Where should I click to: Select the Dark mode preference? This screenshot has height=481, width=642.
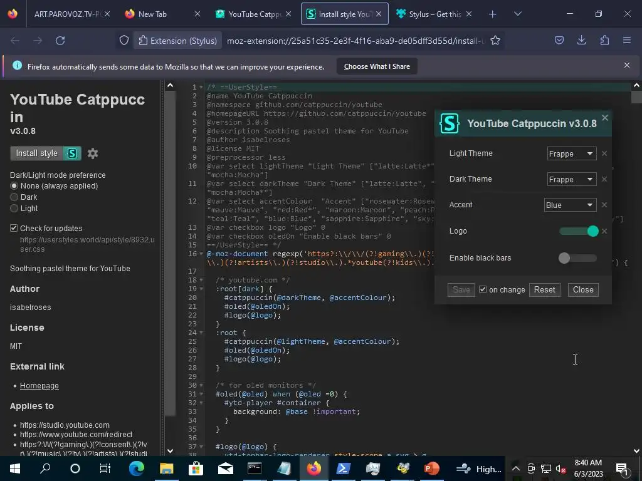[x=14, y=197]
